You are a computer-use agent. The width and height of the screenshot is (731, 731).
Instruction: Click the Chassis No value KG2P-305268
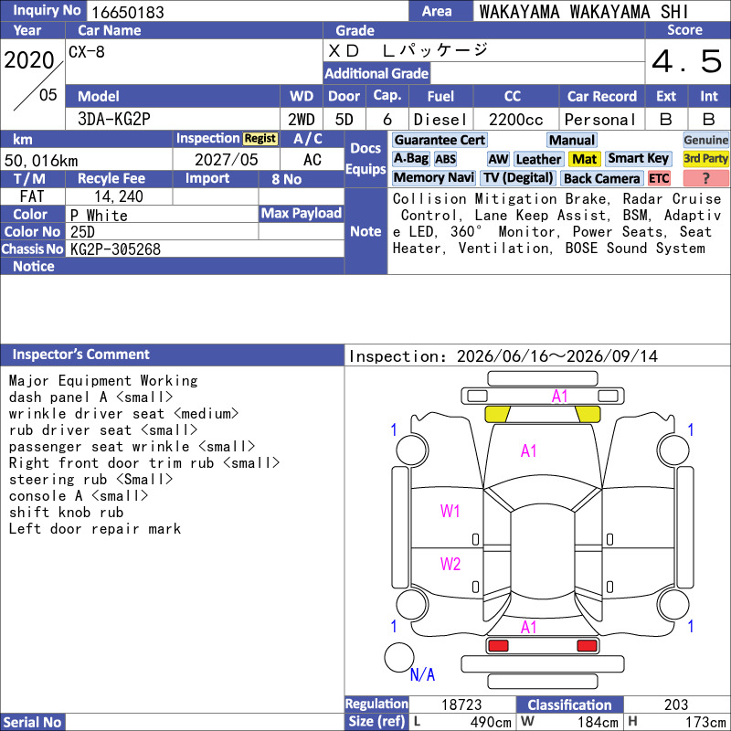coord(115,249)
